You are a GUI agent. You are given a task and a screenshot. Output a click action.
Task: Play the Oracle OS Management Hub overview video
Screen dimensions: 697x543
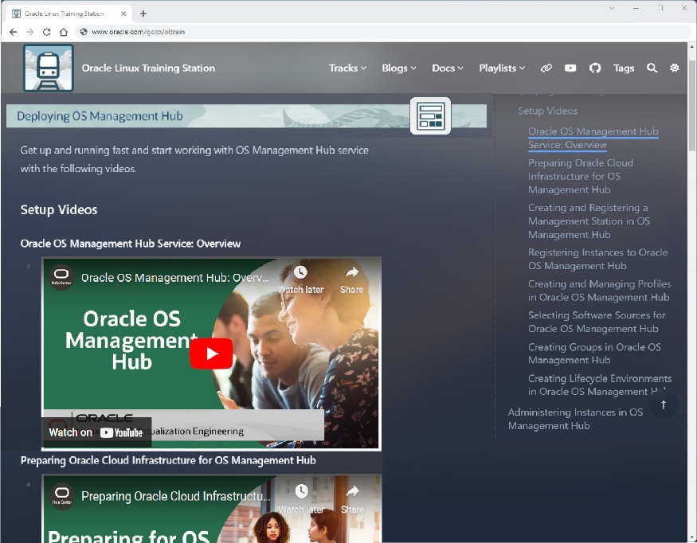coord(211,354)
